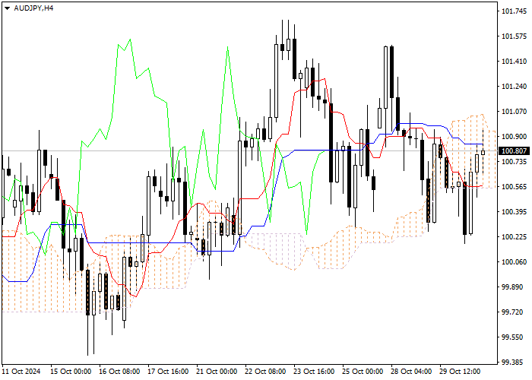Click the 23 Oct 16:00 time label
This screenshot has height=380, width=532.
click(x=314, y=372)
